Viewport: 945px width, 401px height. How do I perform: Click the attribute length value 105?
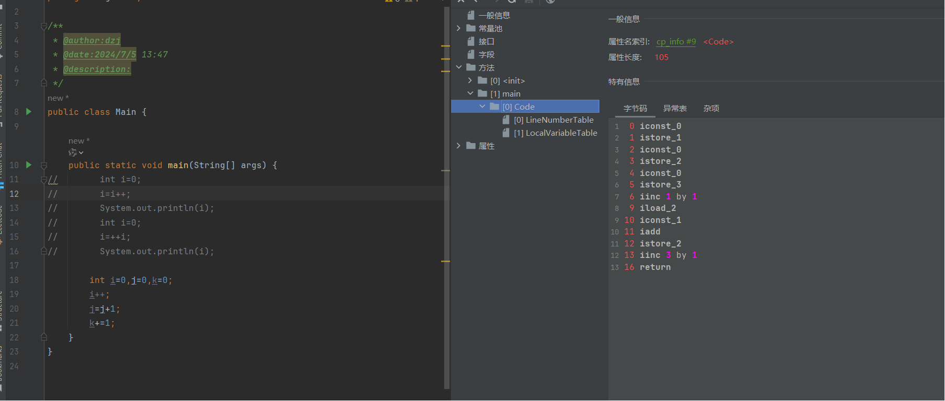coord(662,57)
